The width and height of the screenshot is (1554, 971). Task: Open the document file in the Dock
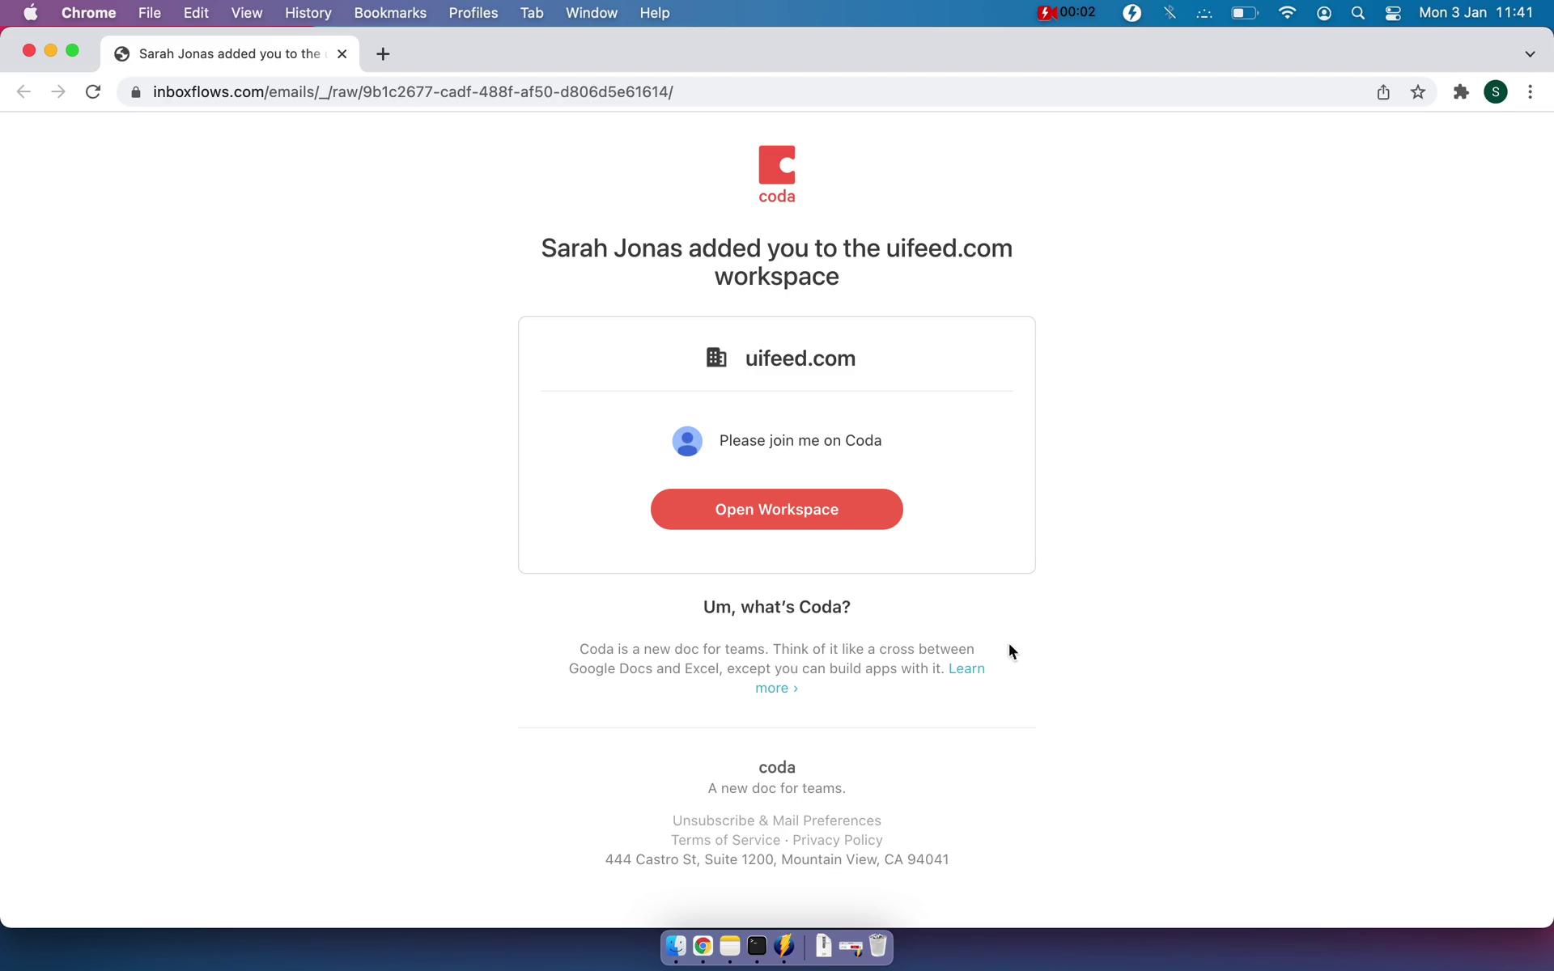824,946
